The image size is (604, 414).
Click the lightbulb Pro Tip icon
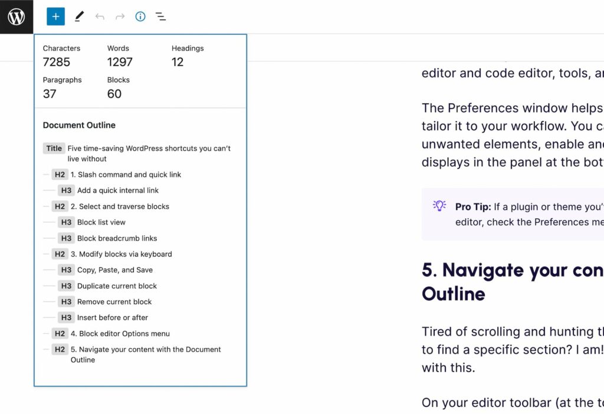point(439,205)
